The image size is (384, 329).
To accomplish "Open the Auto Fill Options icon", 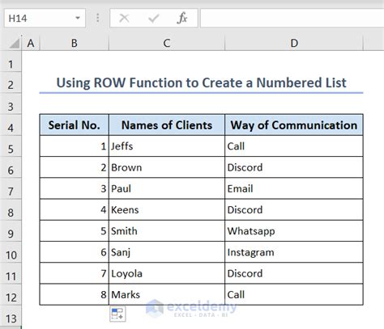I will click(x=117, y=314).
